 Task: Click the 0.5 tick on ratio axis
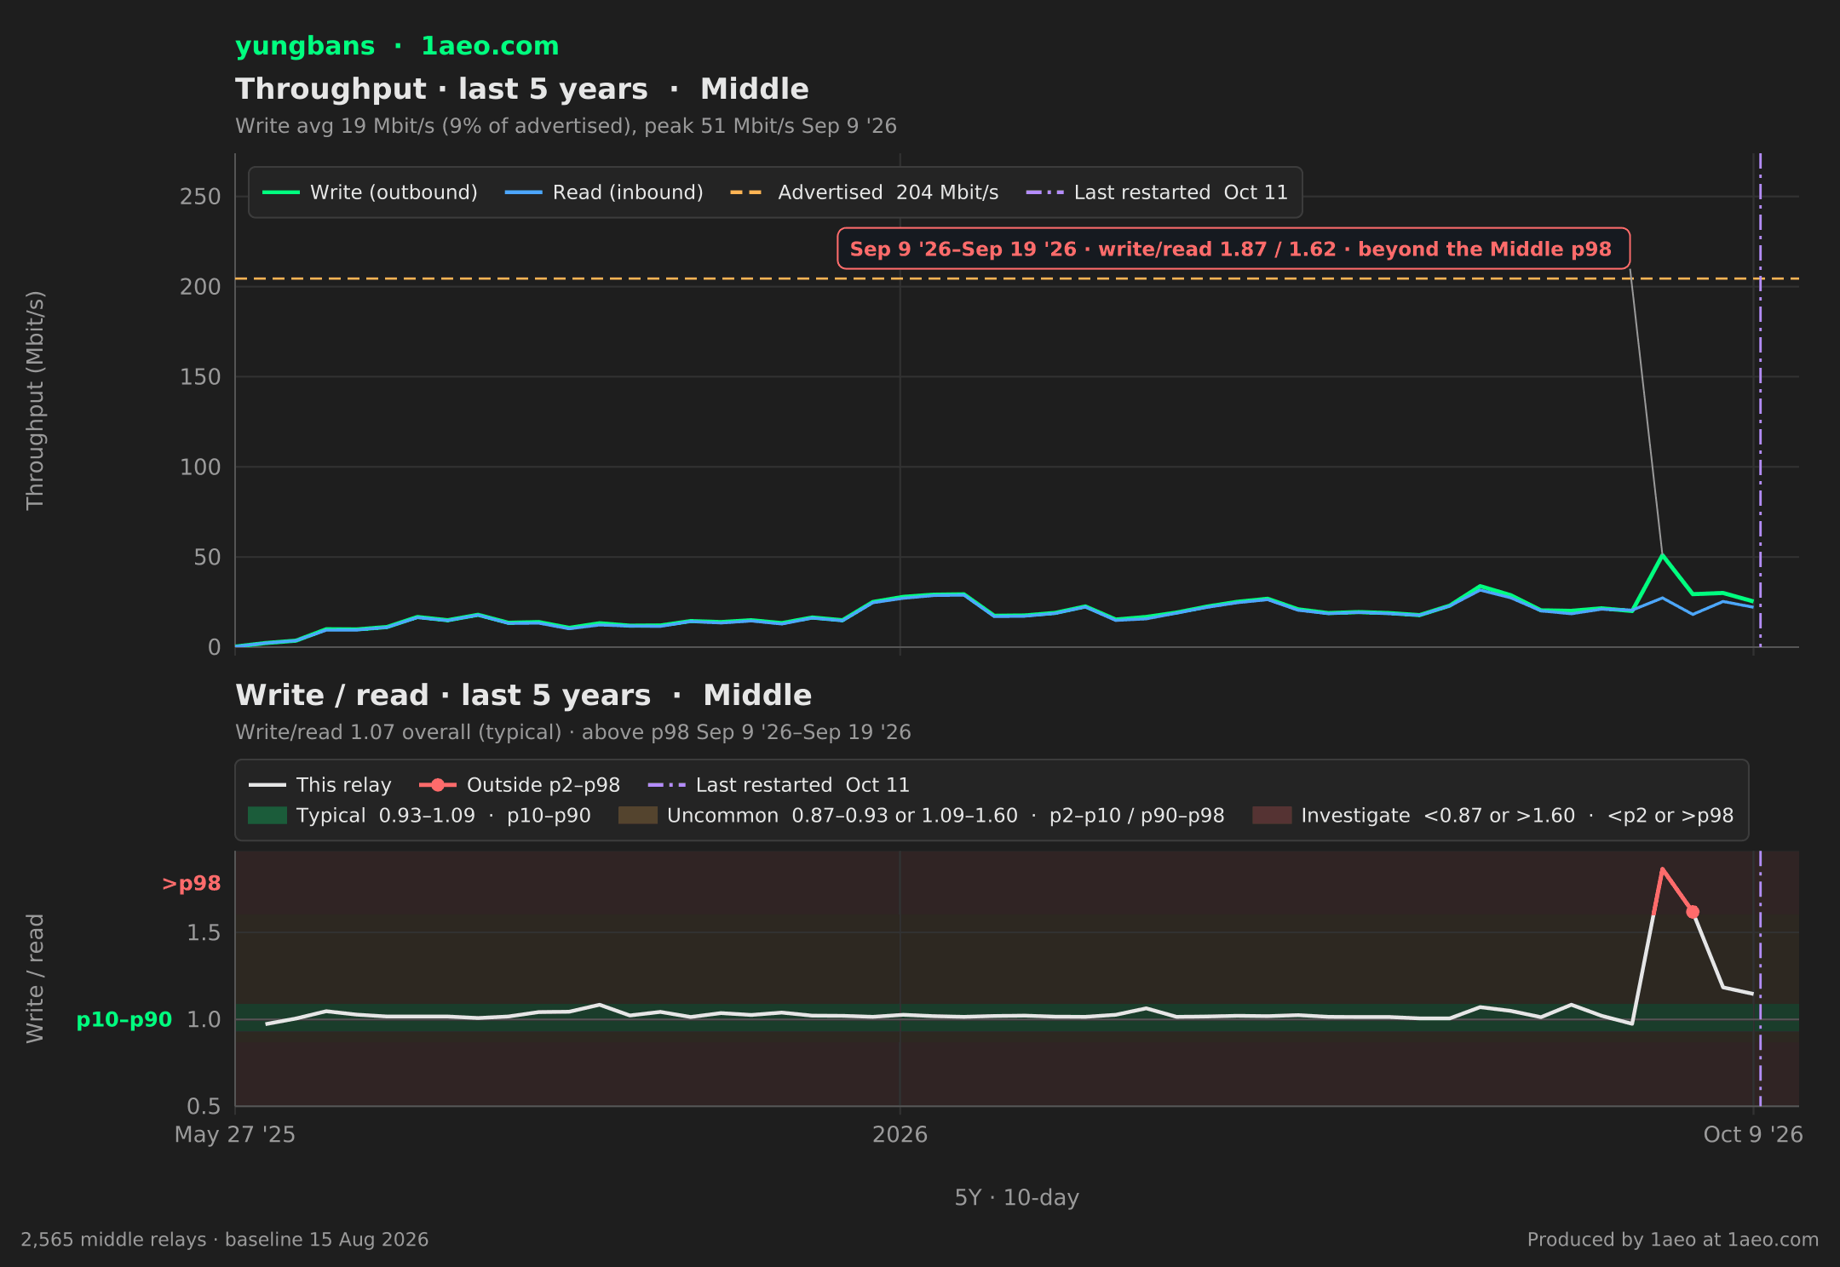204,1106
